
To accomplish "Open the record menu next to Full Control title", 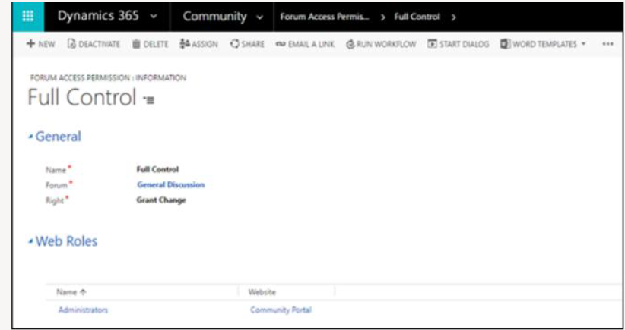I will (149, 100).
